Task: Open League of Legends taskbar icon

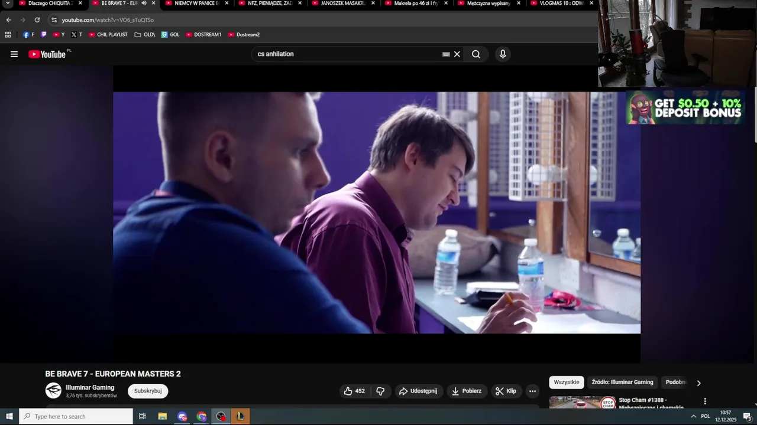Action: tap(240, 416)
